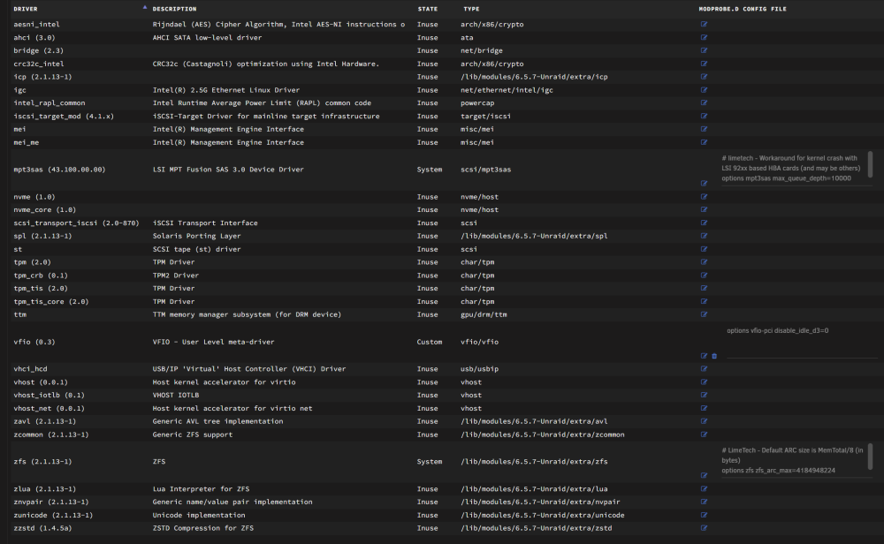Viewport: 884px width, 544px height.
Task: Edit modprobe config for tpm_tis driver
Action: (x=704, y=288)
